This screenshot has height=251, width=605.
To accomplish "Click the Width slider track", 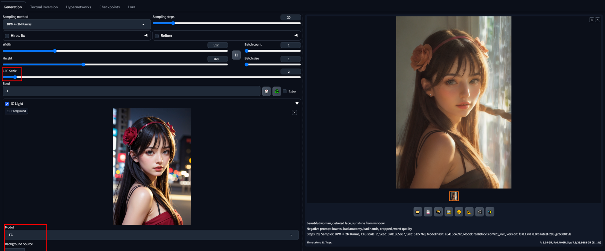I will (x=115, y=51).
